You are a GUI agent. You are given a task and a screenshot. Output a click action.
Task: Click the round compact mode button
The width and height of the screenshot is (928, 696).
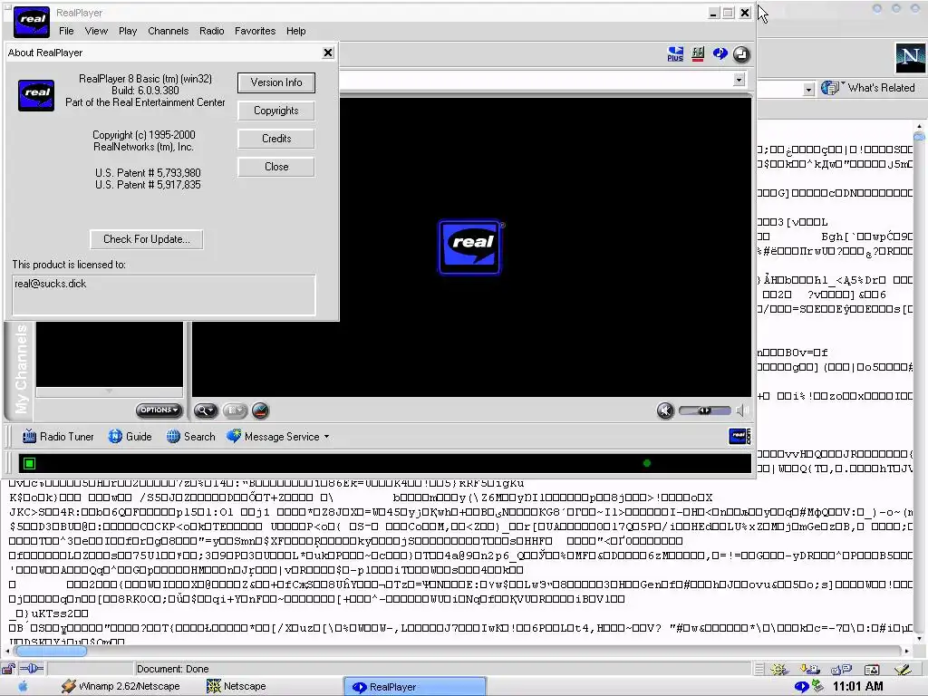741,54
